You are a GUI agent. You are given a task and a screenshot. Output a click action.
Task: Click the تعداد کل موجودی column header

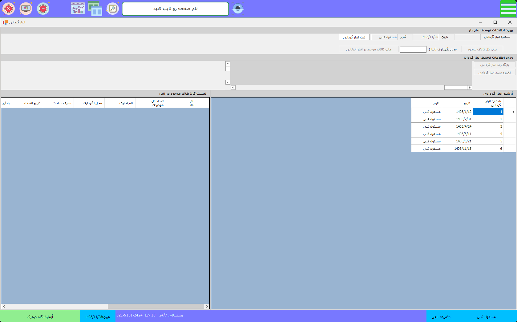[157, 103]
